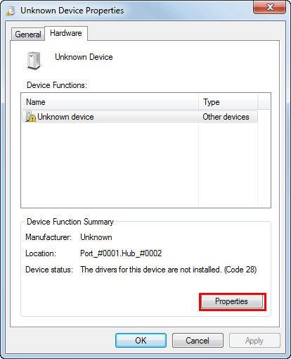Image resolution: width=291 pixels, height=359 pixels.
Task: Click the empty column header after Type
Action: (x=264, y=102)
